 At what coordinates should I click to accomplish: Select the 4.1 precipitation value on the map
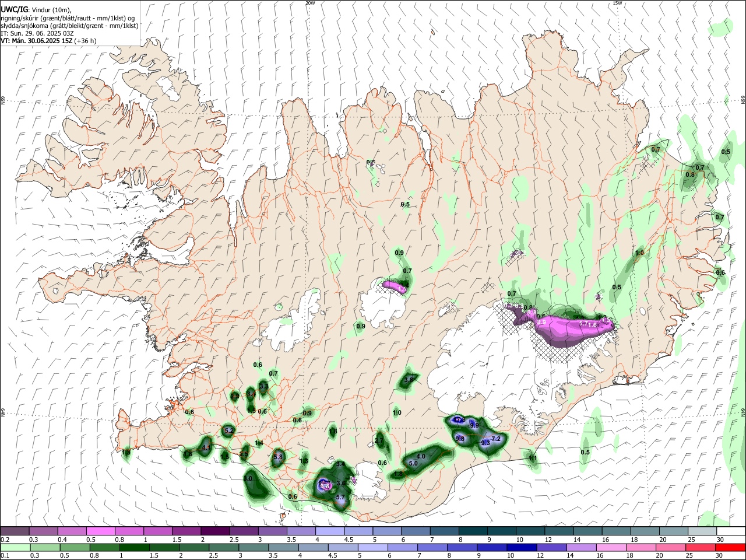[206, 448]
